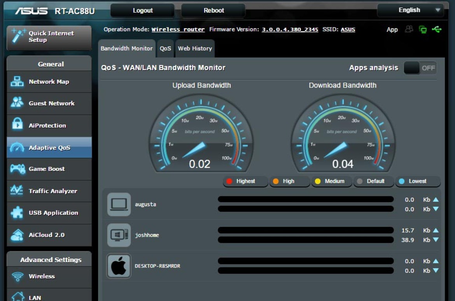Click DESKTOP-R8SMRDR upload arrow icon
The image size is (455, 301).
point(436,261)
